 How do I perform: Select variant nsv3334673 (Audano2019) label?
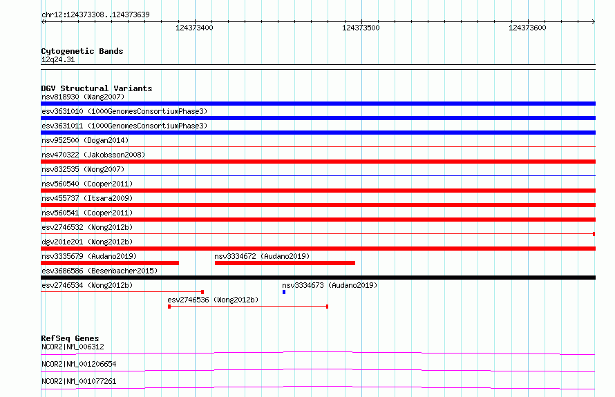[x=330, y=285]
